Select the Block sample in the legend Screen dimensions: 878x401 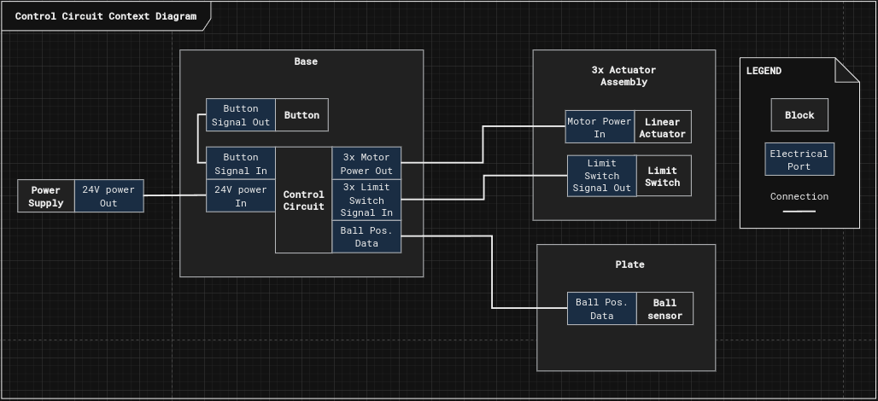[x=799, y=115]
